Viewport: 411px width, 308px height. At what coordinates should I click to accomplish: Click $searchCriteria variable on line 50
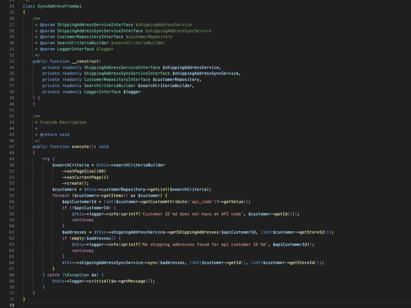click(71, 165)
